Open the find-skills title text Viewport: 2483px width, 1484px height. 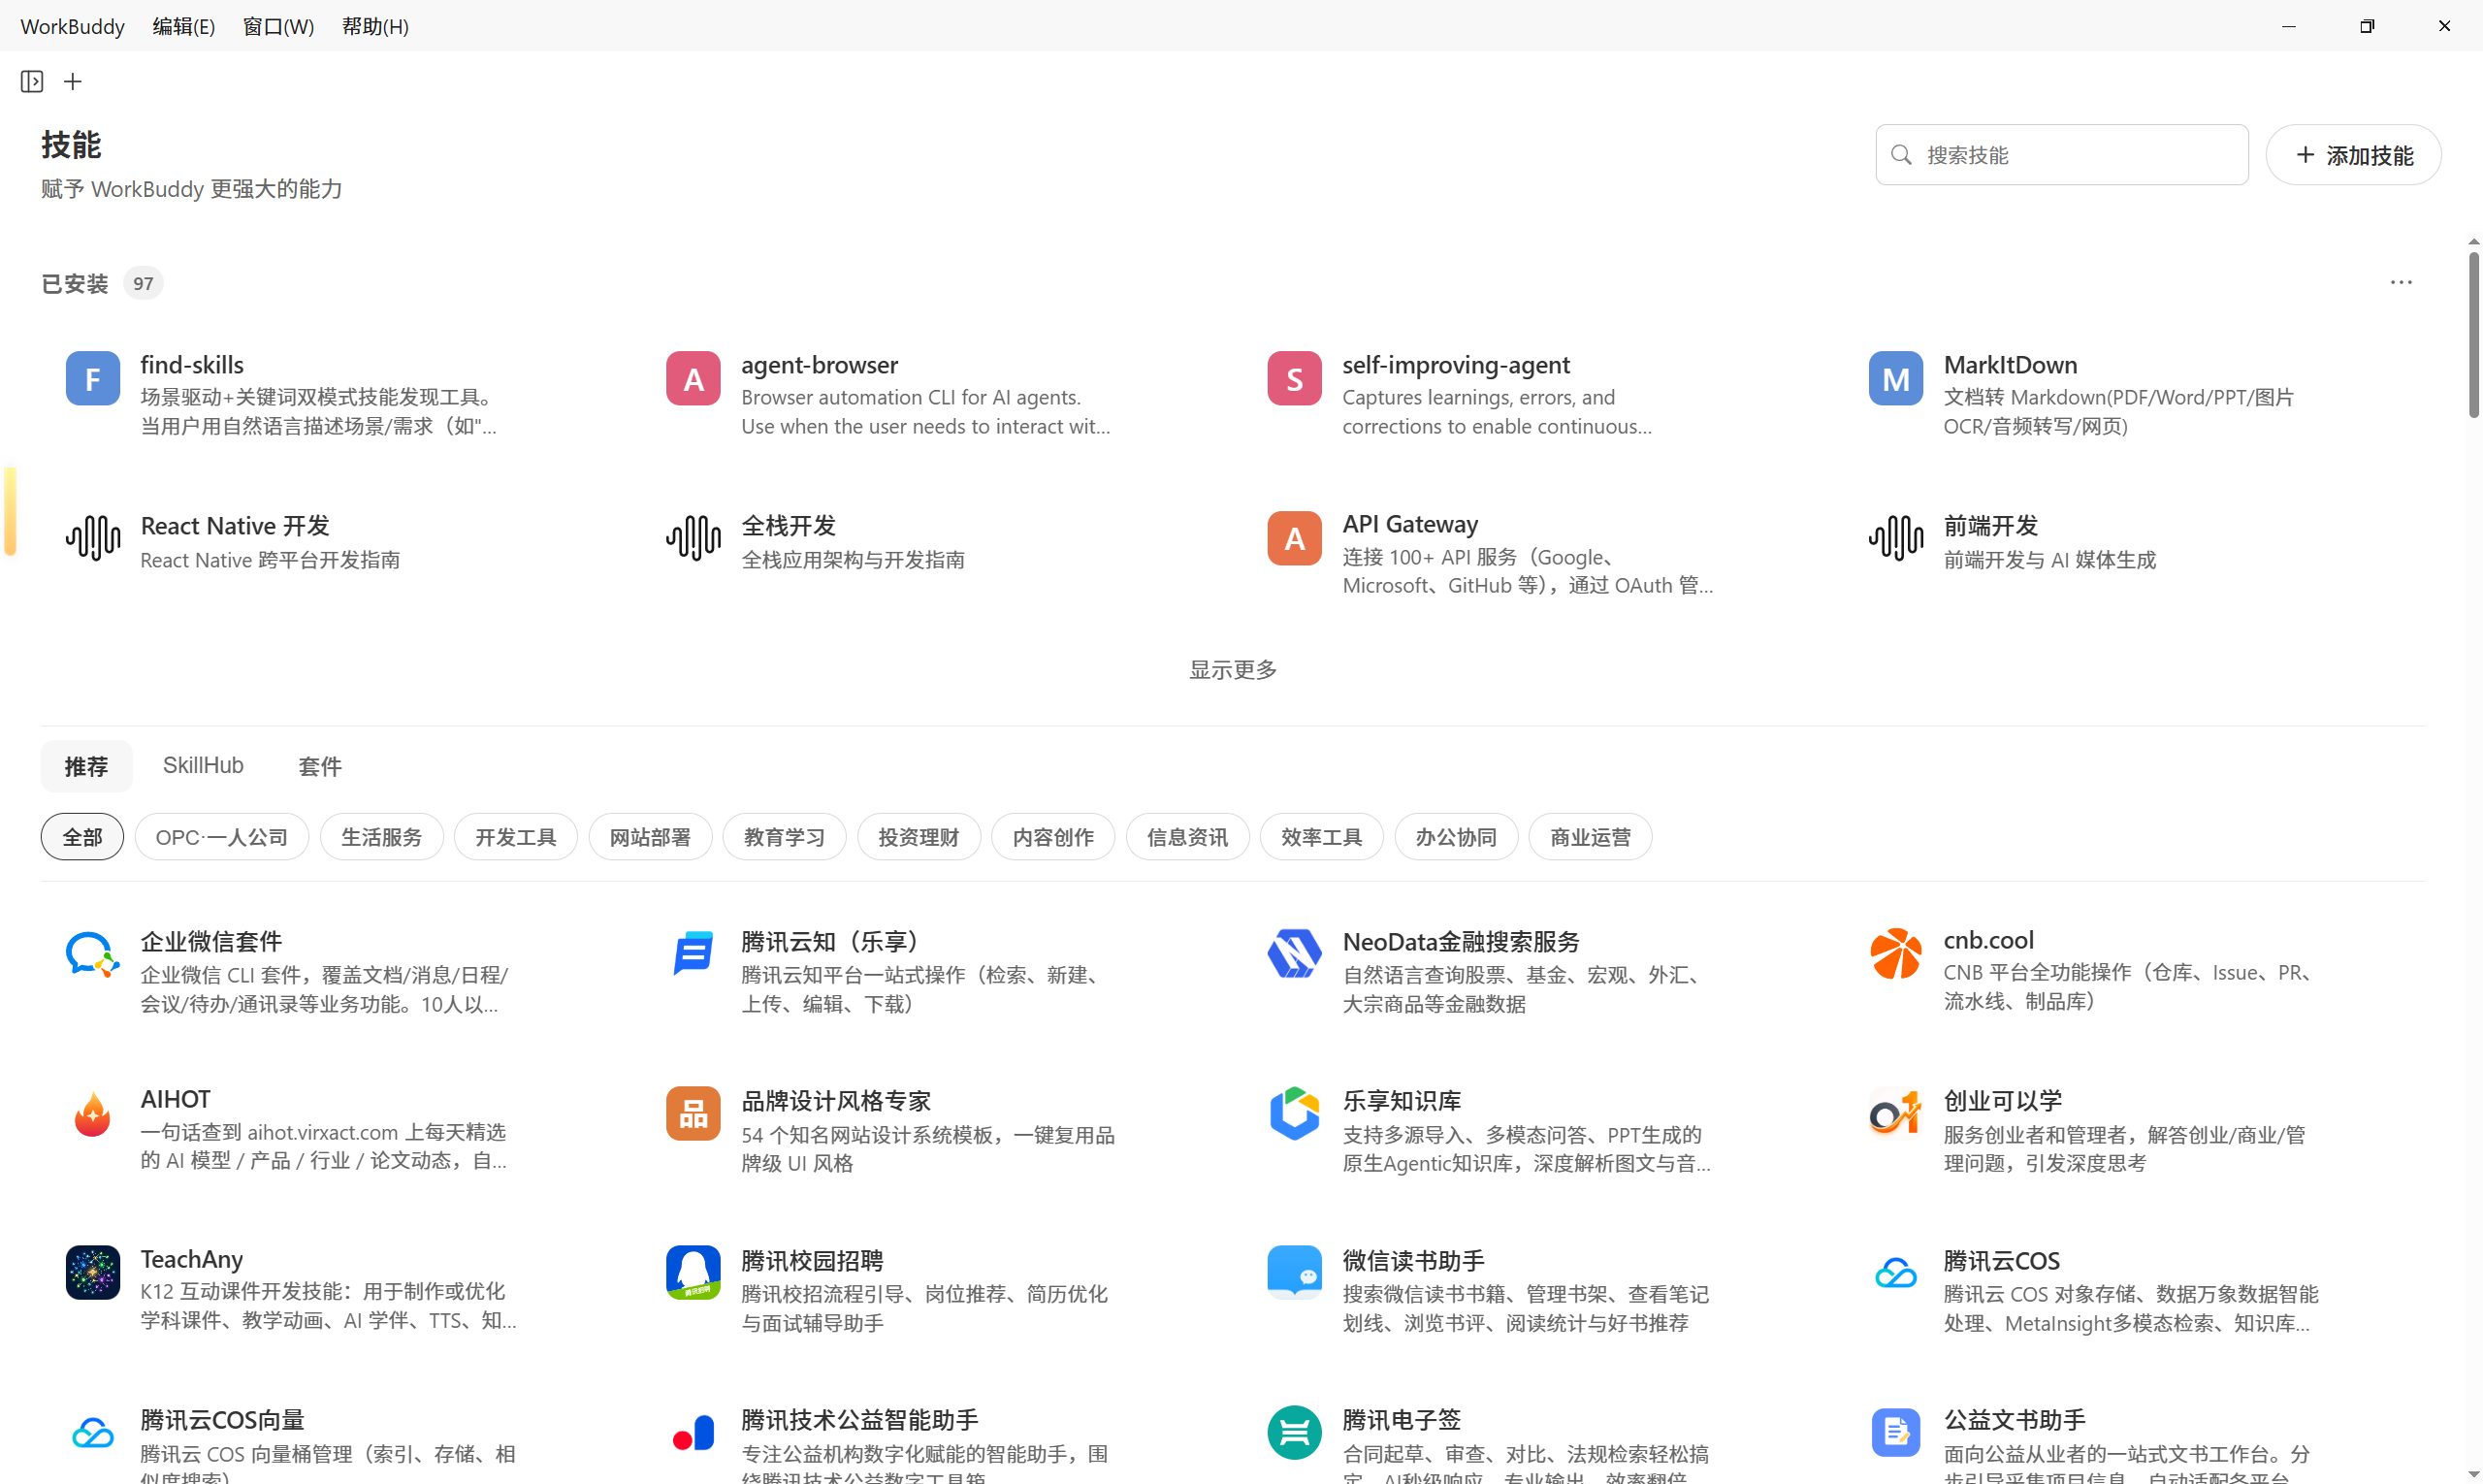click(192, 365)
